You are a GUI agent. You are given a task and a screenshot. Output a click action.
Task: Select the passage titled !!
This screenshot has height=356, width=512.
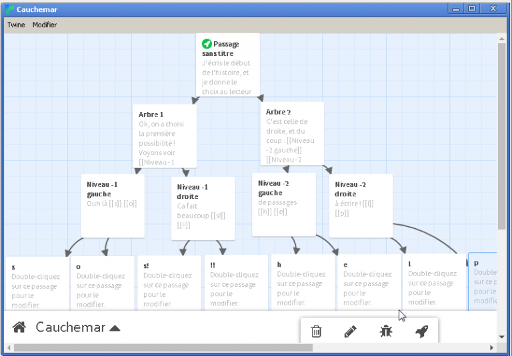236,283
